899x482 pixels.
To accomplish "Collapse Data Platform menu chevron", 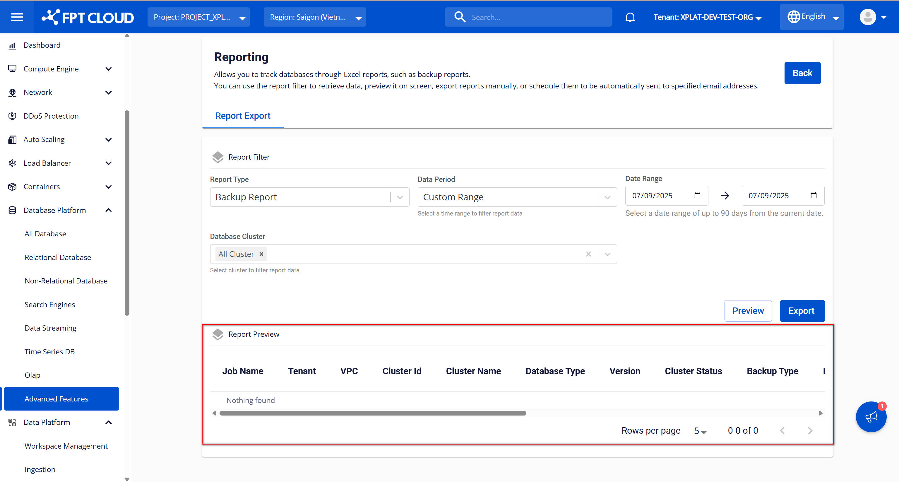I will click(109, 422).
